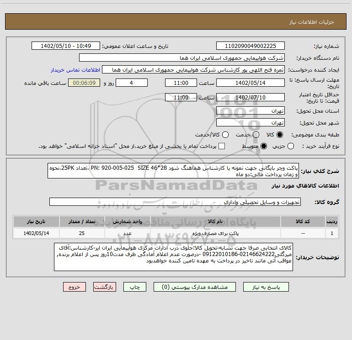The width and height of the screenshot is (352, 340).
Task: Click the response deadline date 1402/05/14 field
Action: 250,83
